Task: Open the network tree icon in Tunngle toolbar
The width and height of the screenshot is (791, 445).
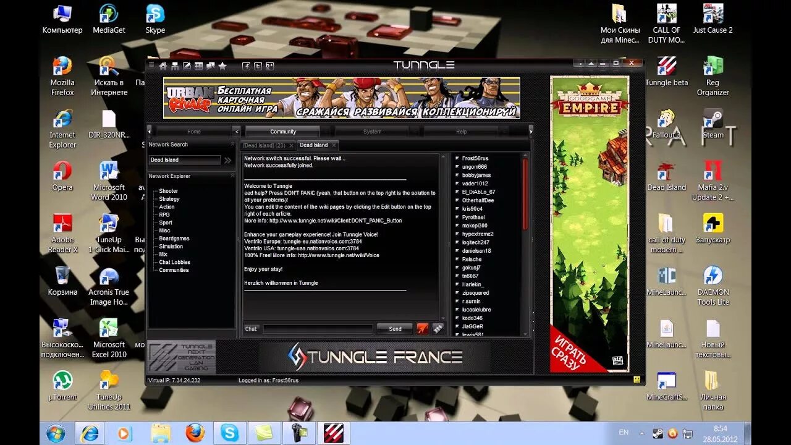Action: (175, 66)
